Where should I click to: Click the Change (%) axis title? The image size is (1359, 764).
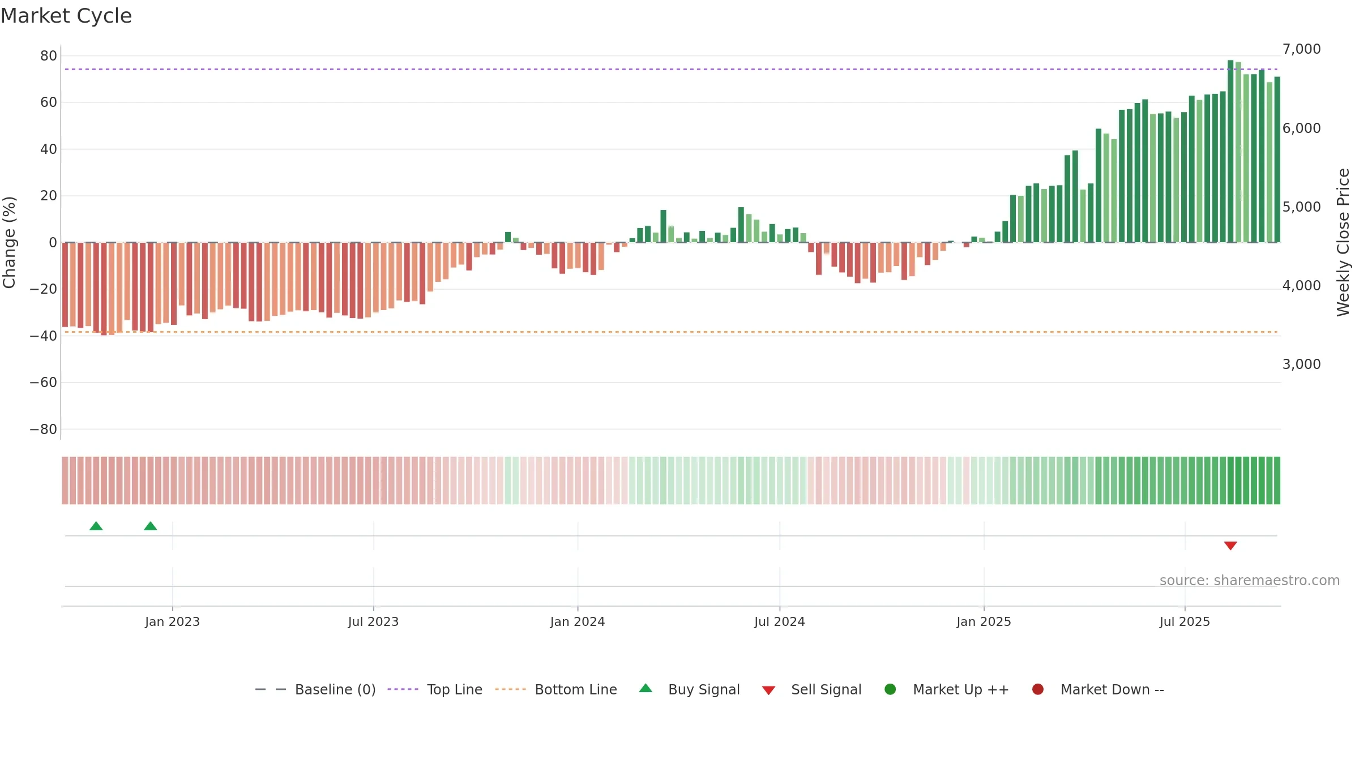(9, 243)
